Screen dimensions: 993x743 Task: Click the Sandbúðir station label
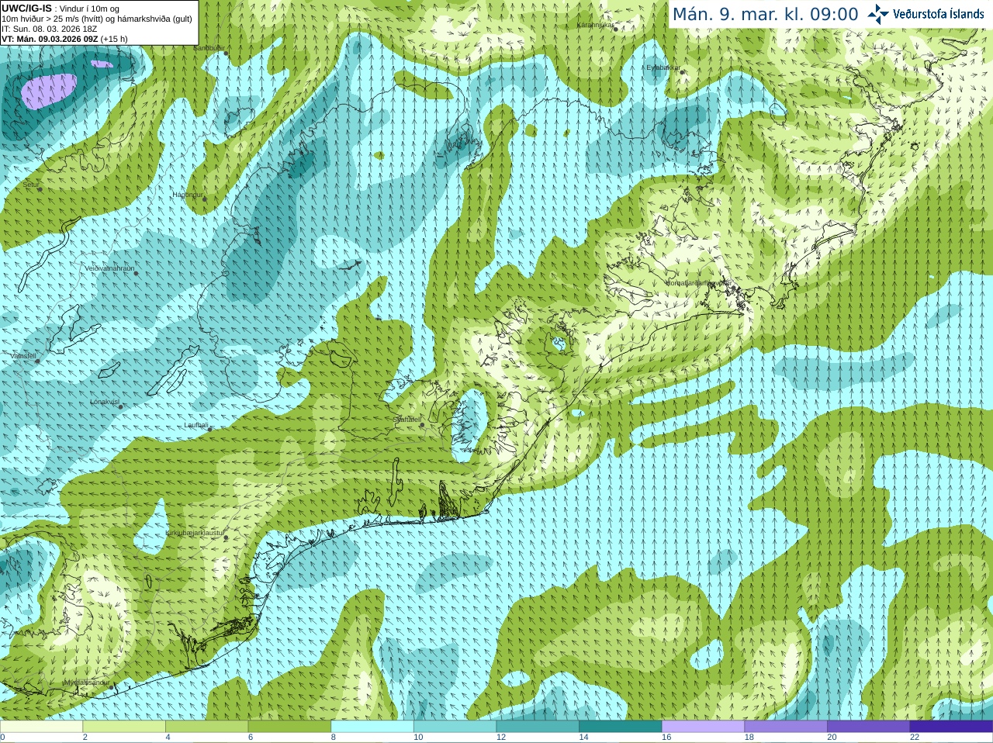[209, 48]
